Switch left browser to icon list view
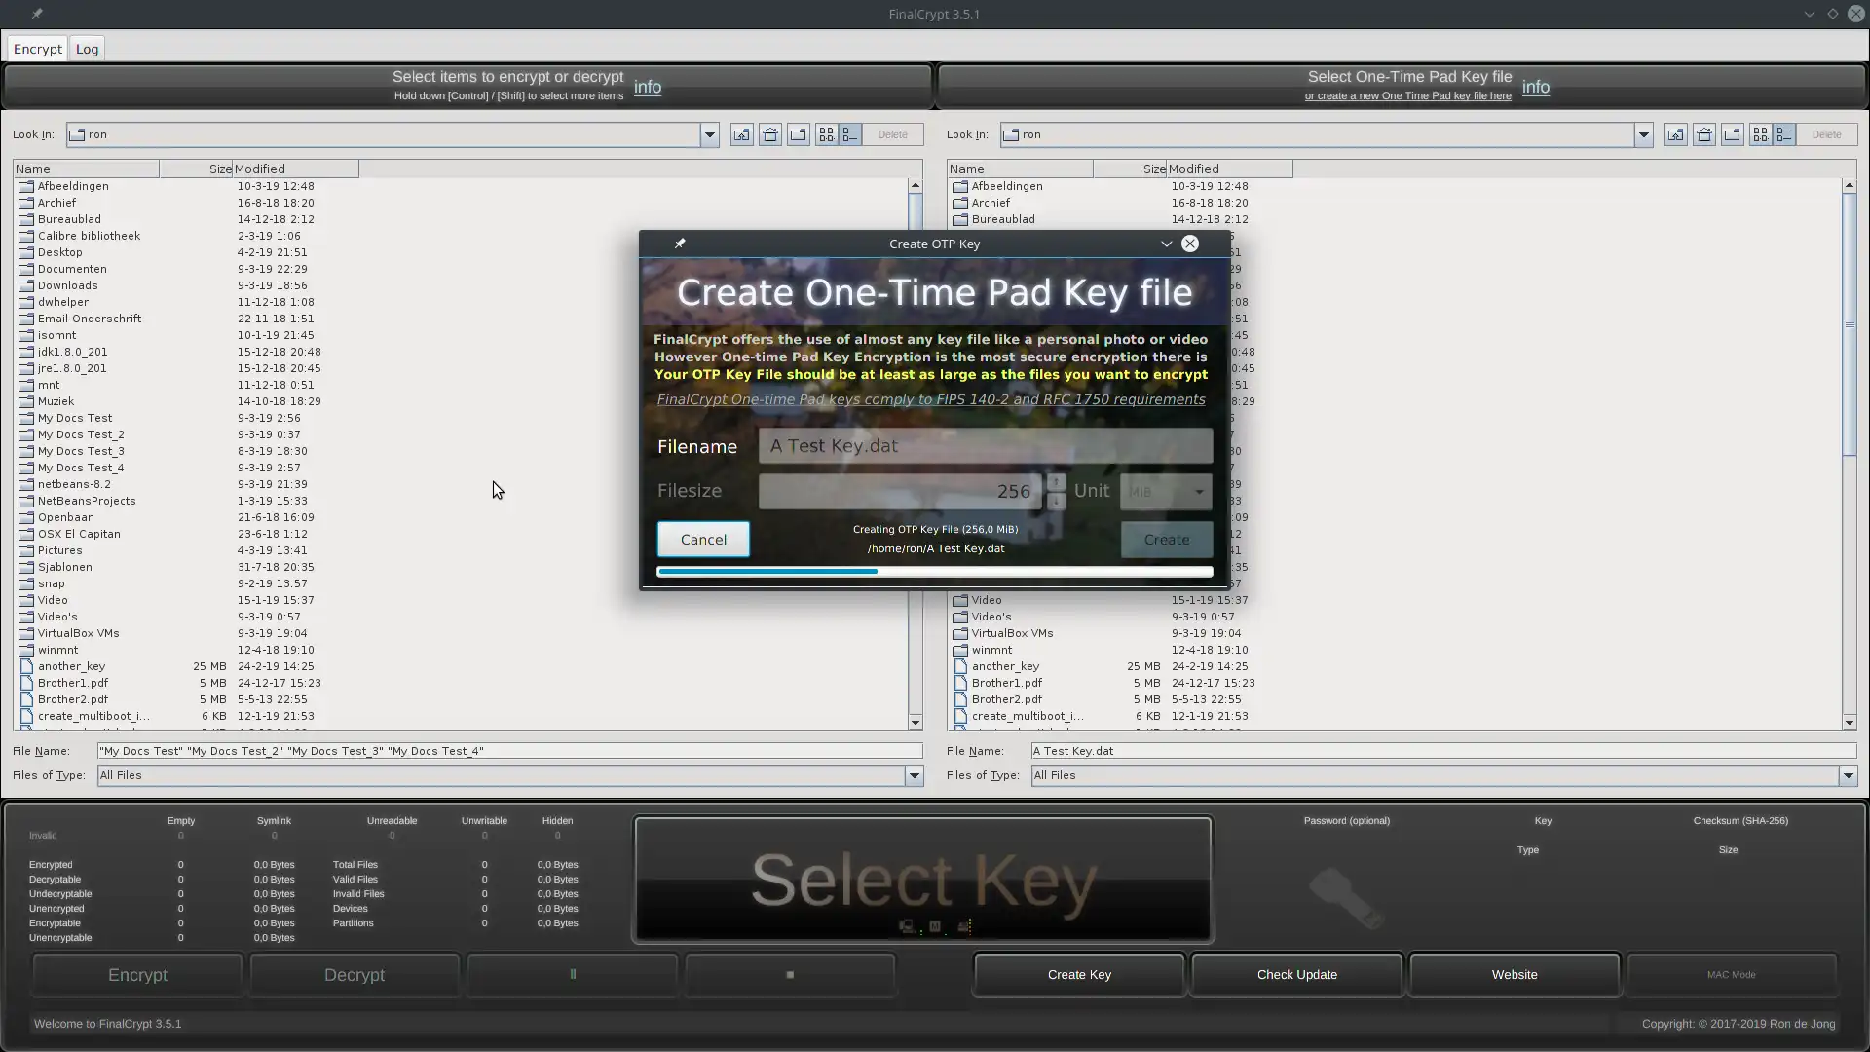1870x1052 pixels. [x=826, y=135]
